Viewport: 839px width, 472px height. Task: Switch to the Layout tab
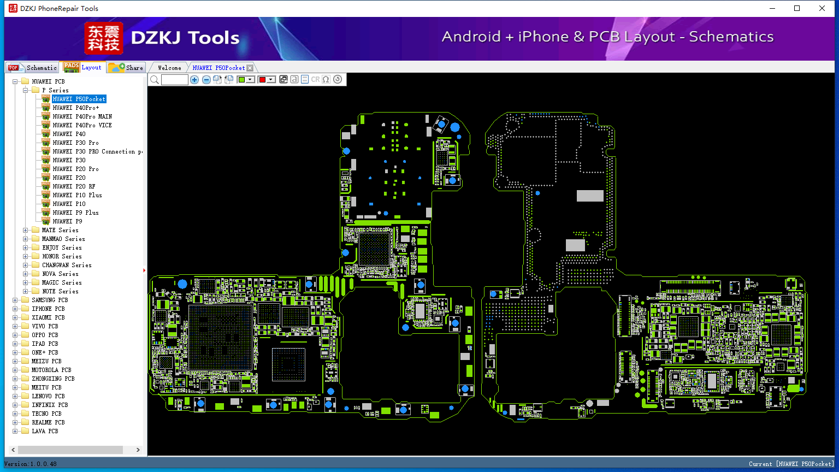coord(82,67)
